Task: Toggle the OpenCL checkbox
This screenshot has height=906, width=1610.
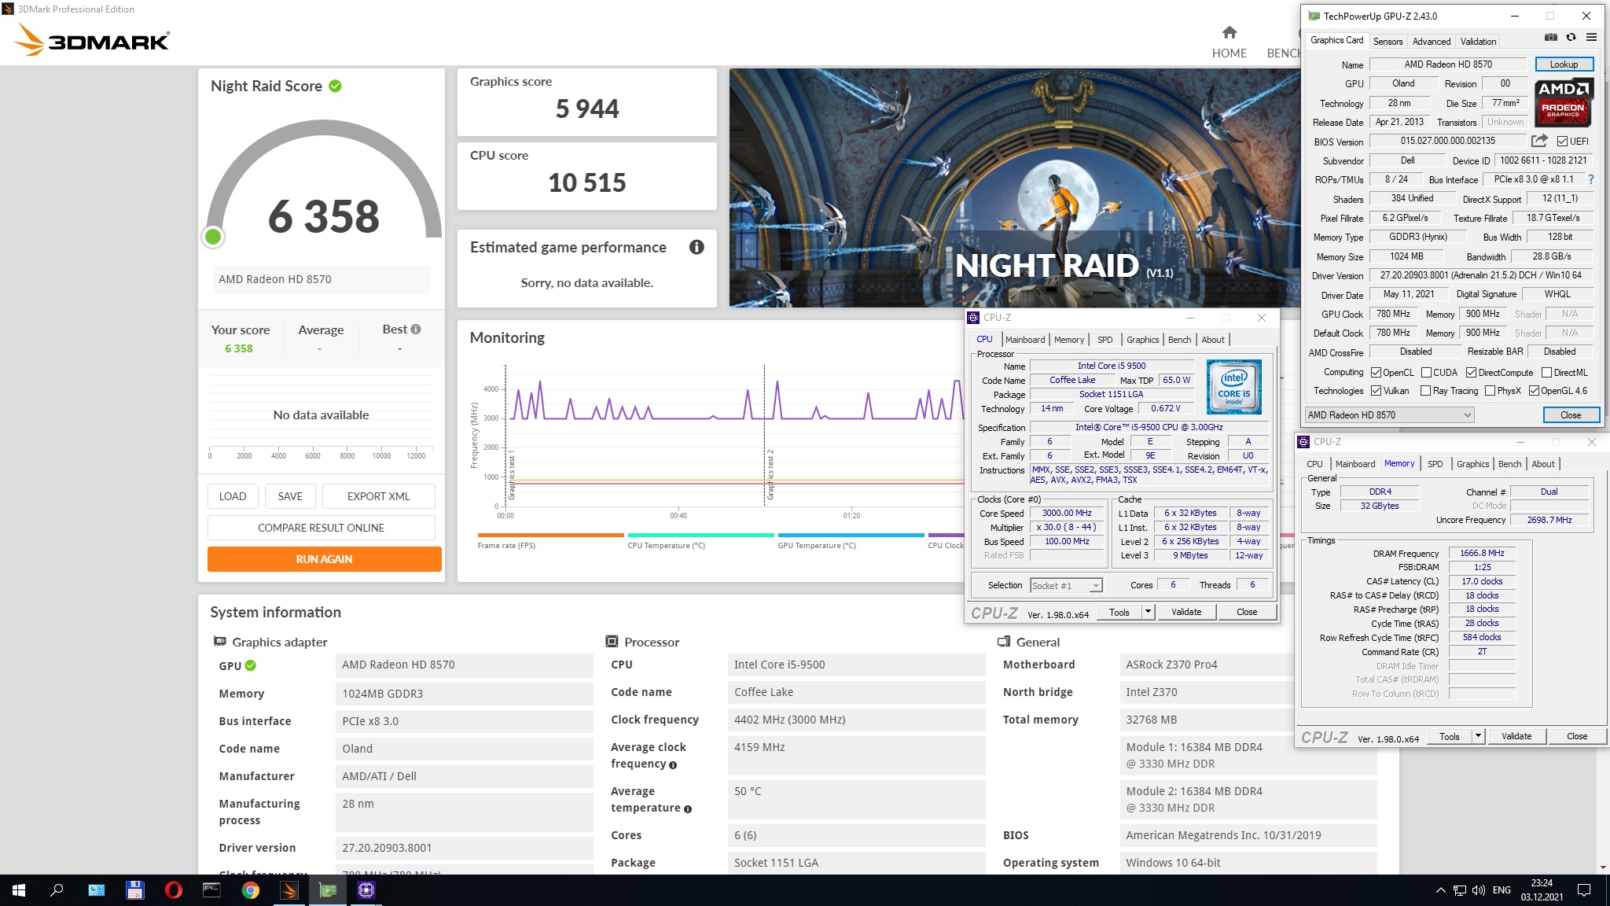Action: tap(1376, 373)
